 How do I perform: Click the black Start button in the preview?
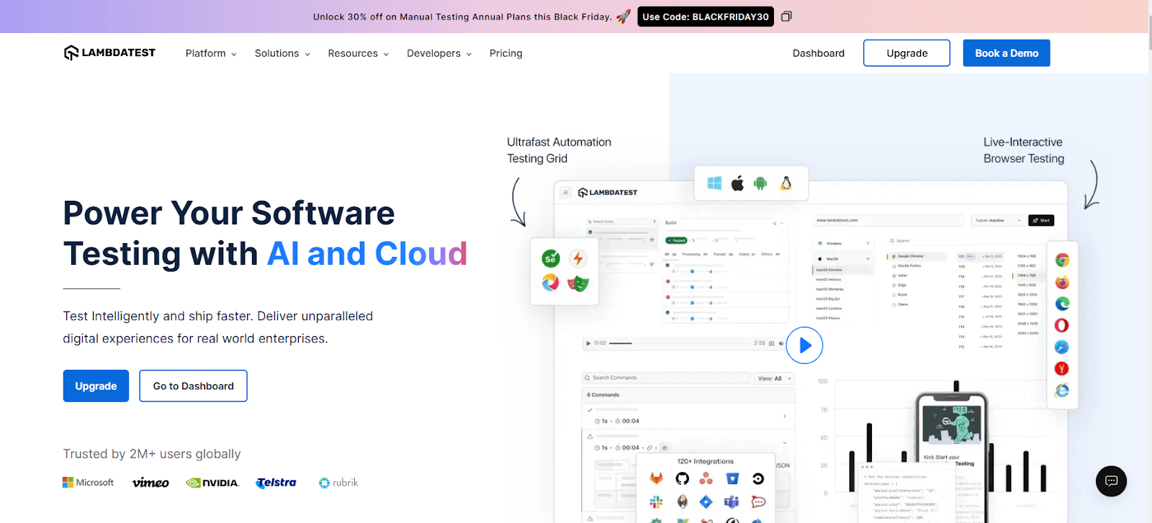[x=1041, y=220]
